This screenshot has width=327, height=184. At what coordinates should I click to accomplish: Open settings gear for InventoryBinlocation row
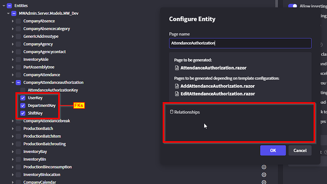264,175
